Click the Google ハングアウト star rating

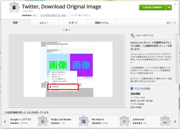pos(15,123)
